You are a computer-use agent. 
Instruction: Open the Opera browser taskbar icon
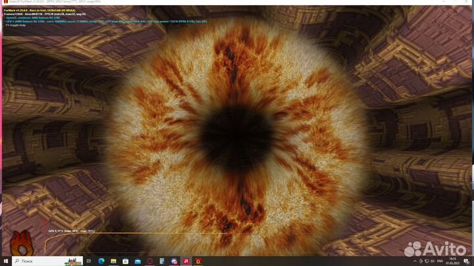[149, 261]
